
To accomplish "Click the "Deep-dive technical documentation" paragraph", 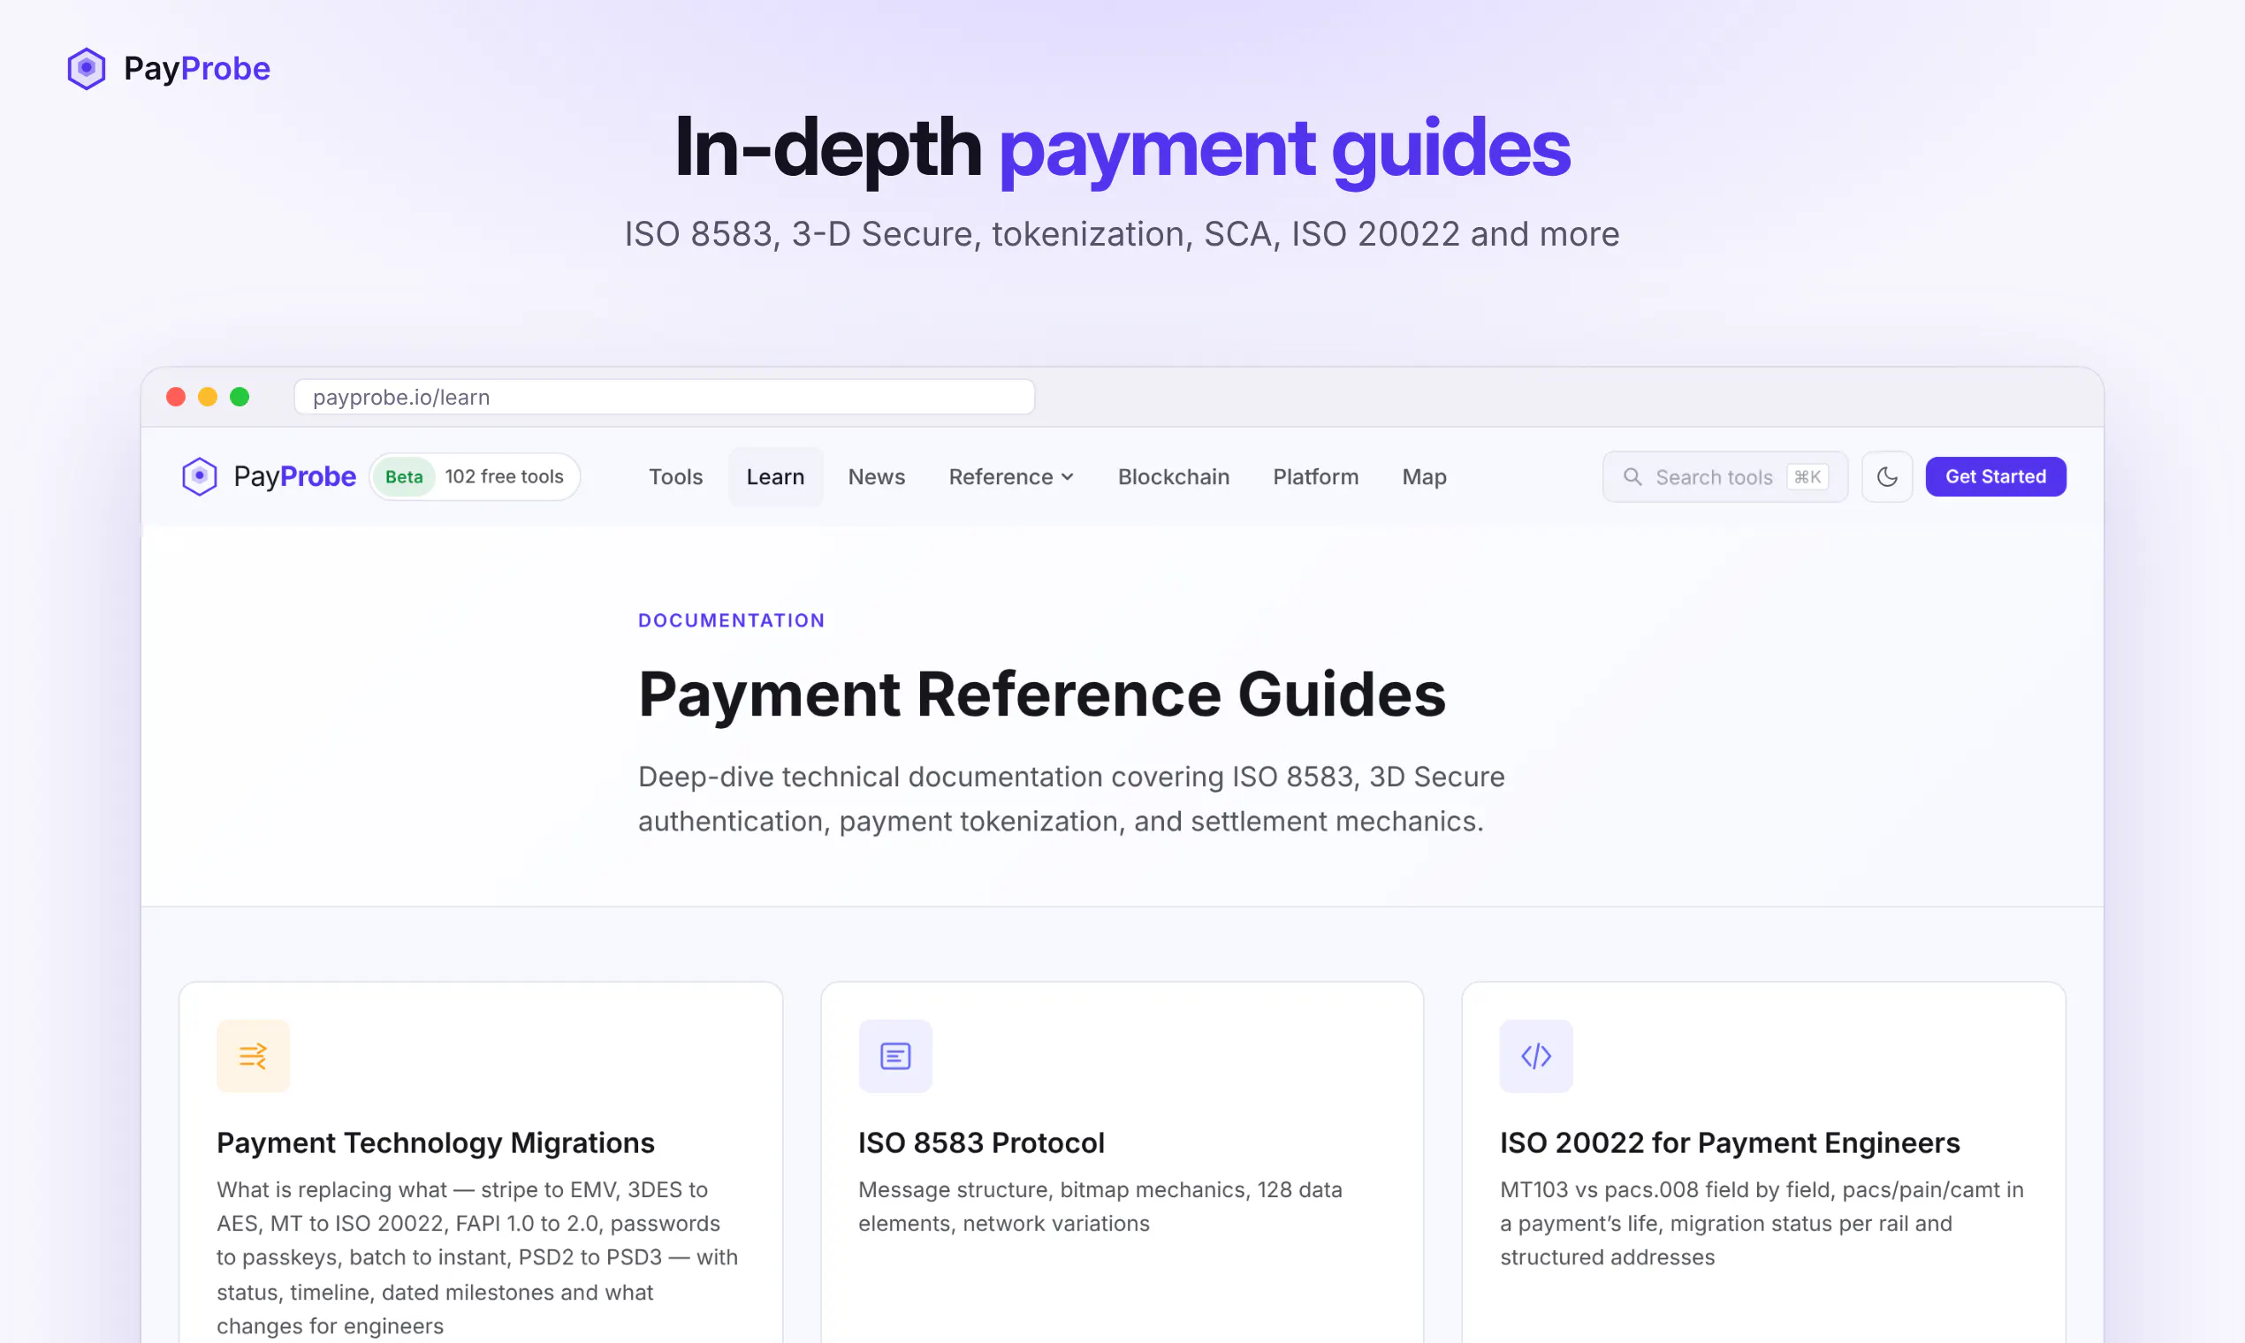I will coord(1071,798).
